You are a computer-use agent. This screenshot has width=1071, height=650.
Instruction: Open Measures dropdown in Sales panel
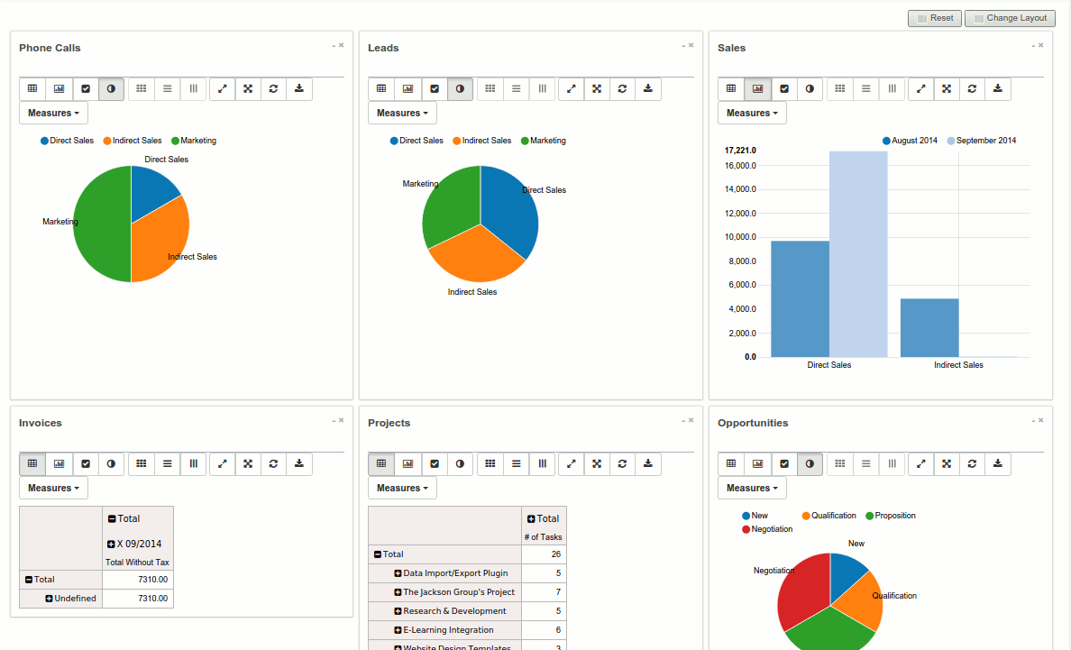coord(752,113)
